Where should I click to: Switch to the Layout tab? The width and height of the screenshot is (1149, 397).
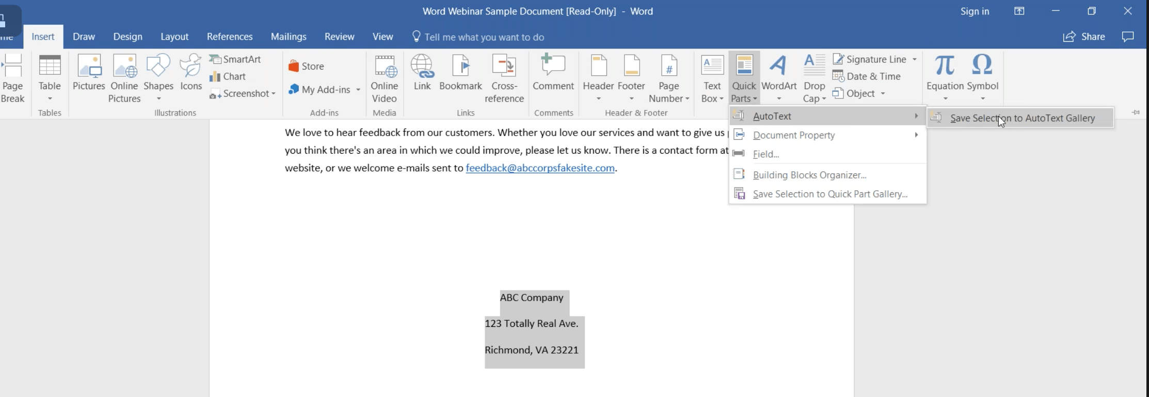[x=174, y=37]
